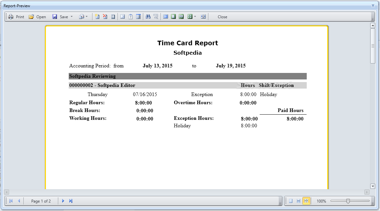Click the 'Overtime Hours:' label
The height and width of the screenshot is (211, 380).
[x=193, y=103]
